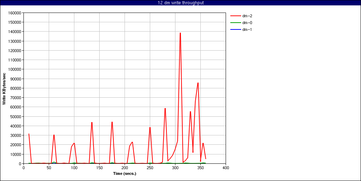Click the dm-2 peak near 58000
361x181 pixels.
tap(165, 108)
